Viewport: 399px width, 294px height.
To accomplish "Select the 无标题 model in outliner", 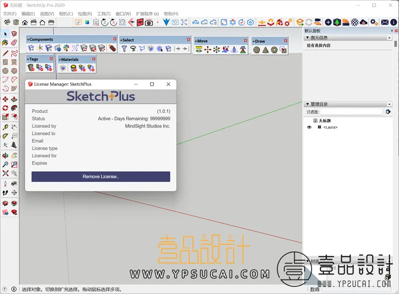I will [x=325, y=121].
